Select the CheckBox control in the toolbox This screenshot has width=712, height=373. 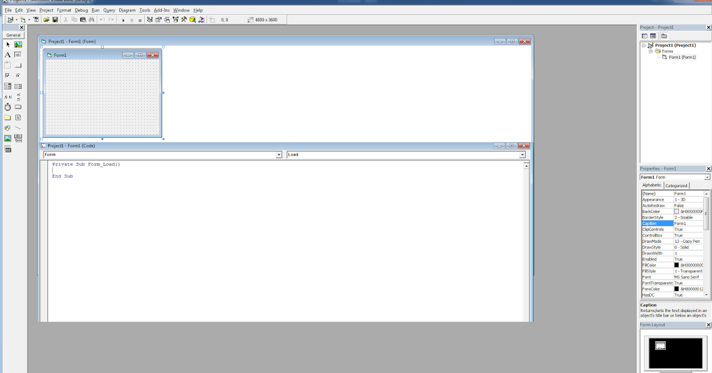[x=8, y=75]
